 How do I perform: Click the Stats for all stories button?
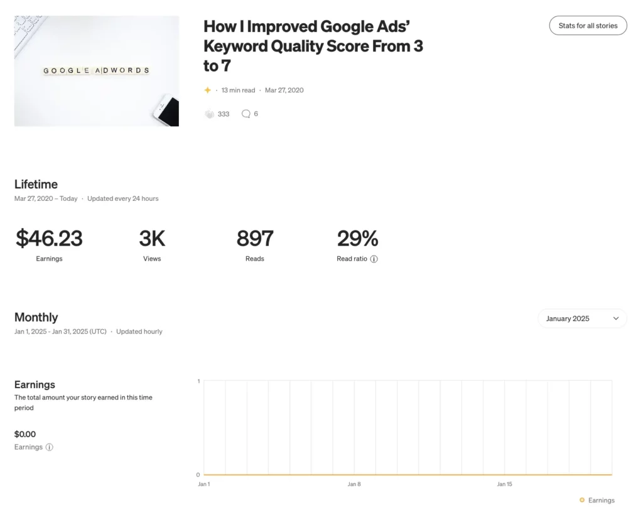coord(588,26)
